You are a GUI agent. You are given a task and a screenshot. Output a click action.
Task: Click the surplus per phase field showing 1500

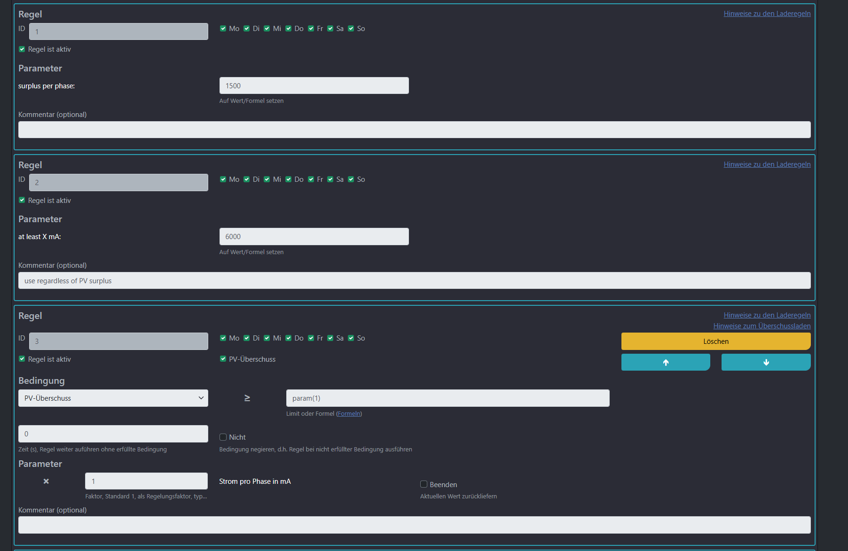(x=314, y=86)
